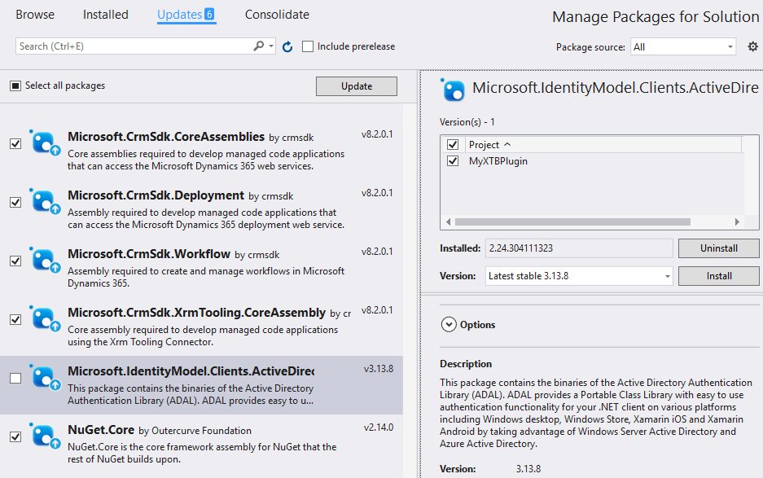Toggle Select all packages checkbox

pos(15,86)
